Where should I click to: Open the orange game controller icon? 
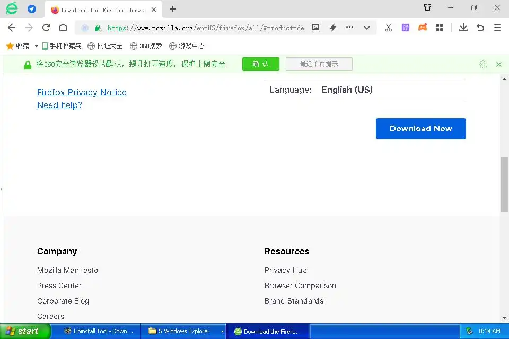pyautogui.click(x=423, y=28)
